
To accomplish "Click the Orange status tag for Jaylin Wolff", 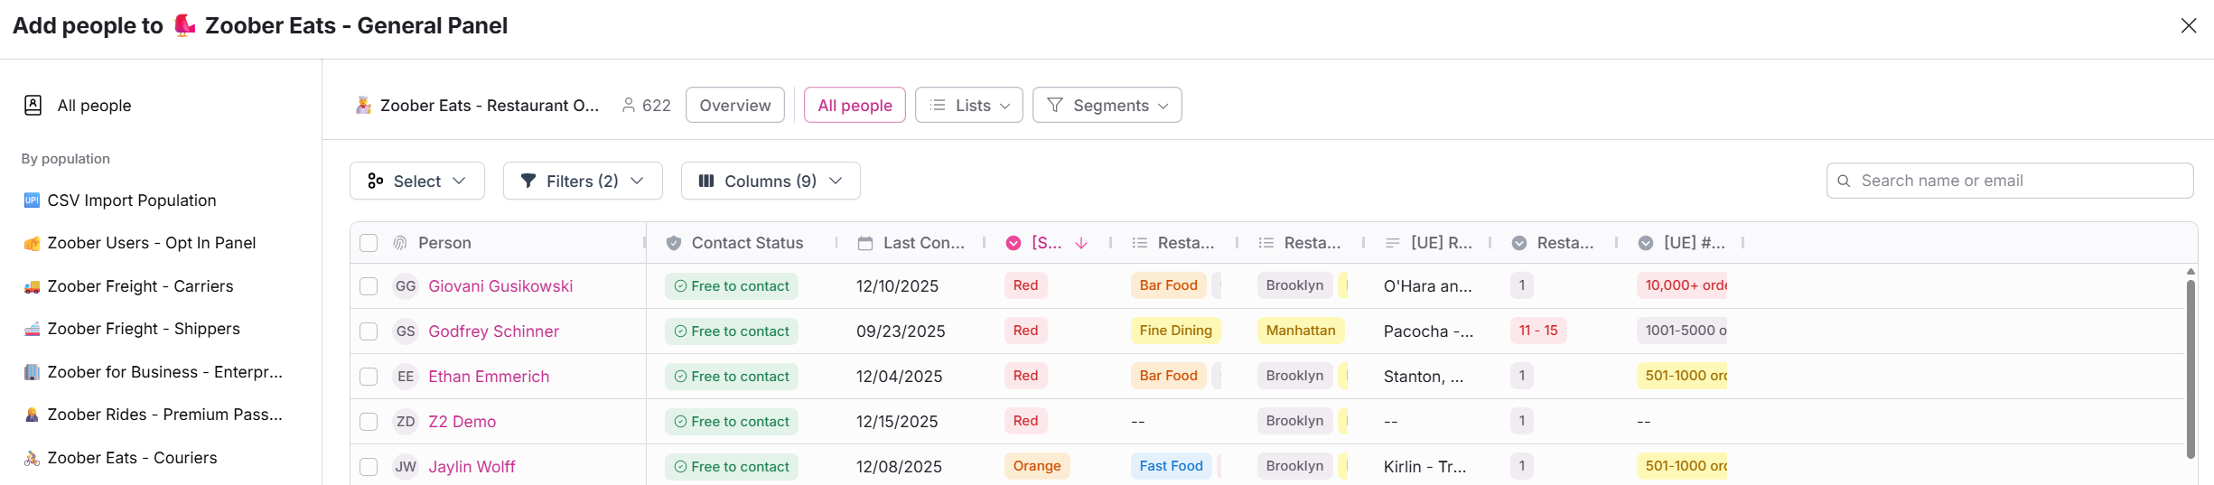I will (1036, 466).
